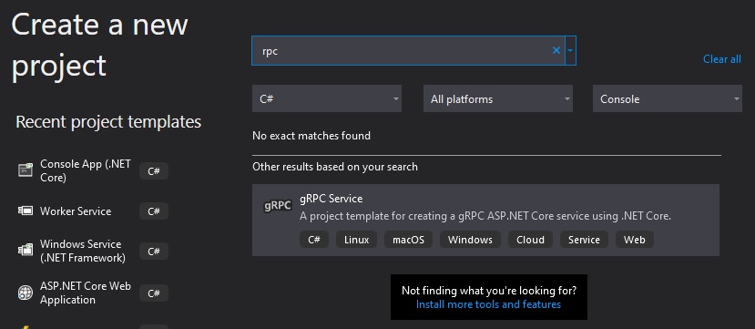The image size is (755, 329).
Task: Click the Not finding what you're looking for text
Action: [x=489, y=291]
